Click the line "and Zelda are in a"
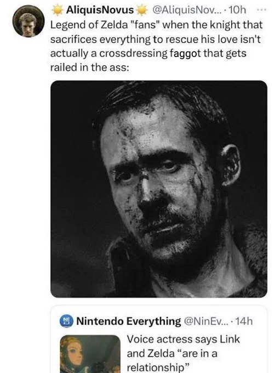This screenshot has width=280, height=373. (172, 353)
